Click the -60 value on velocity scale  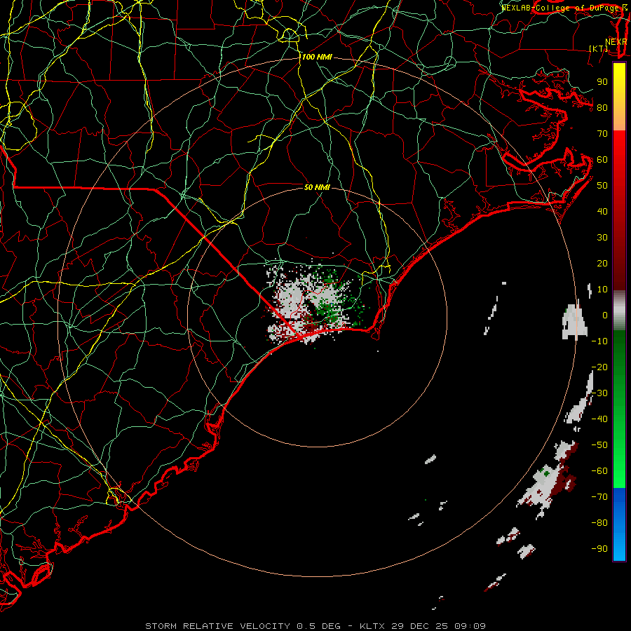599,471
